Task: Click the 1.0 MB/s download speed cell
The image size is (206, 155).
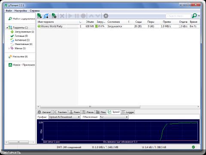Action: point(166,27)
